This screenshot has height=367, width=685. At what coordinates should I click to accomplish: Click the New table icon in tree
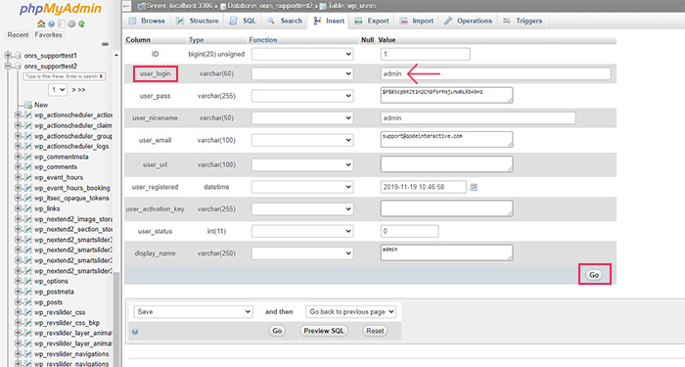point(28,105)
